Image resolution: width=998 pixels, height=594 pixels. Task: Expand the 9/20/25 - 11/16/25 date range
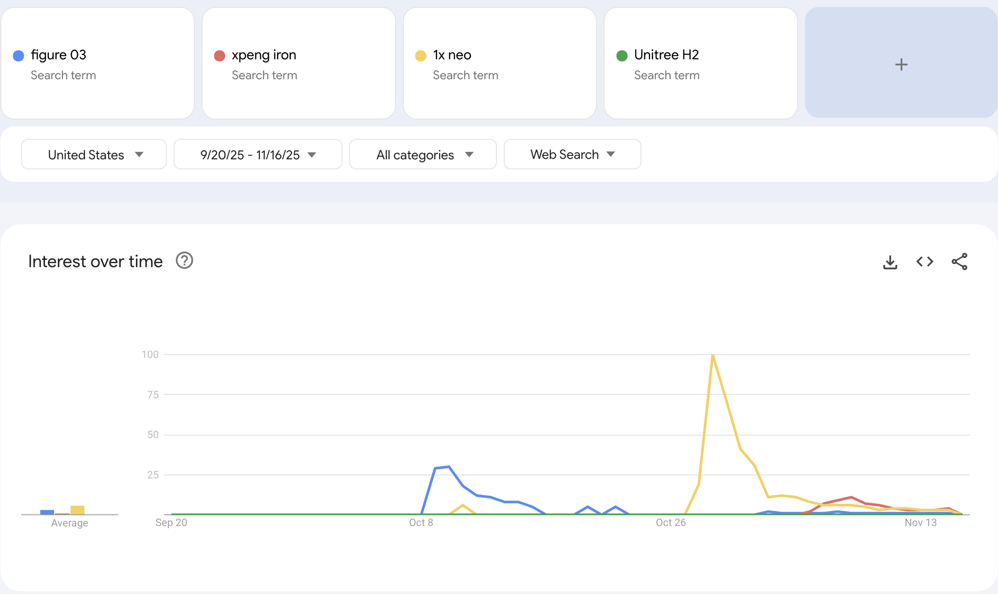(x=258, y=155)
